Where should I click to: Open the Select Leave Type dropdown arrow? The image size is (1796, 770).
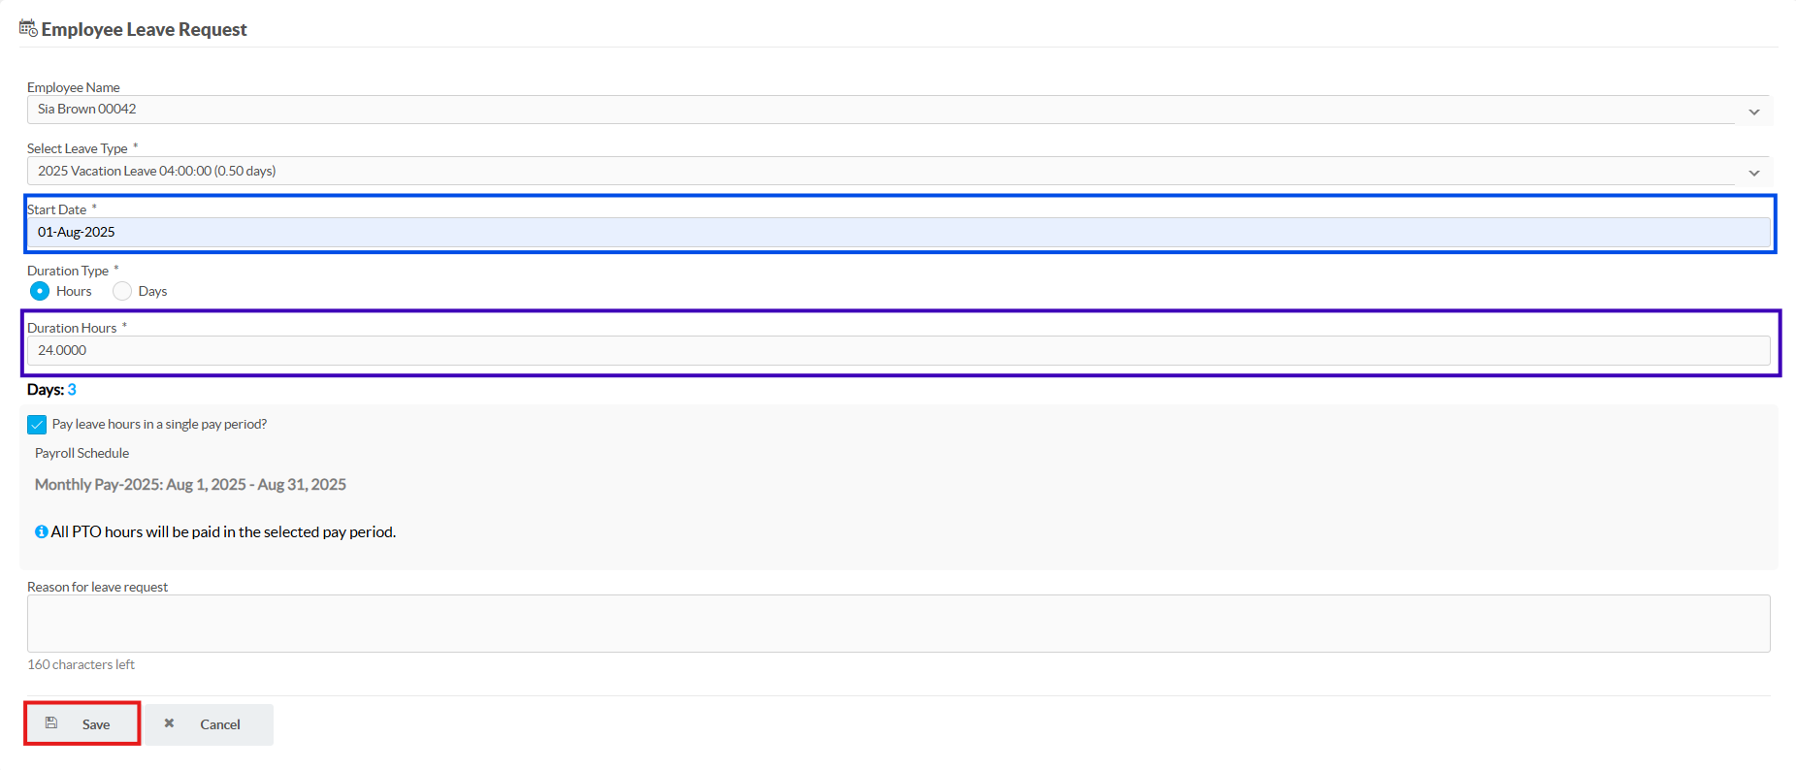1754,173
